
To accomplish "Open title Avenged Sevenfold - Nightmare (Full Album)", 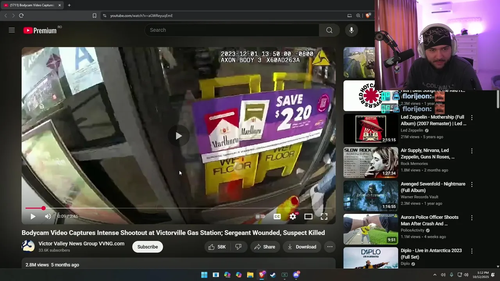I will 433,187.
